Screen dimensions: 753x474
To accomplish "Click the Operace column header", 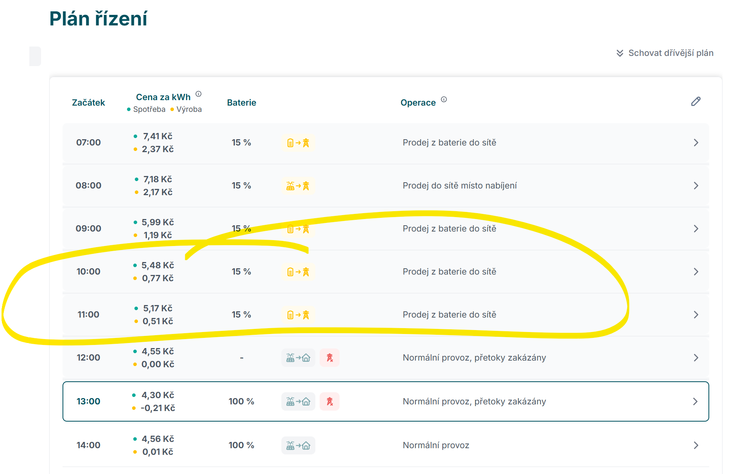I will (418, 103).
